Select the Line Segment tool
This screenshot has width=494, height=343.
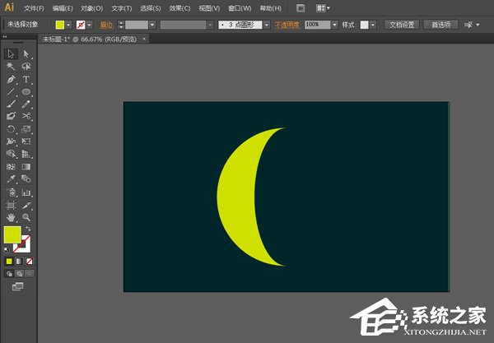click(x=11, y=91)
